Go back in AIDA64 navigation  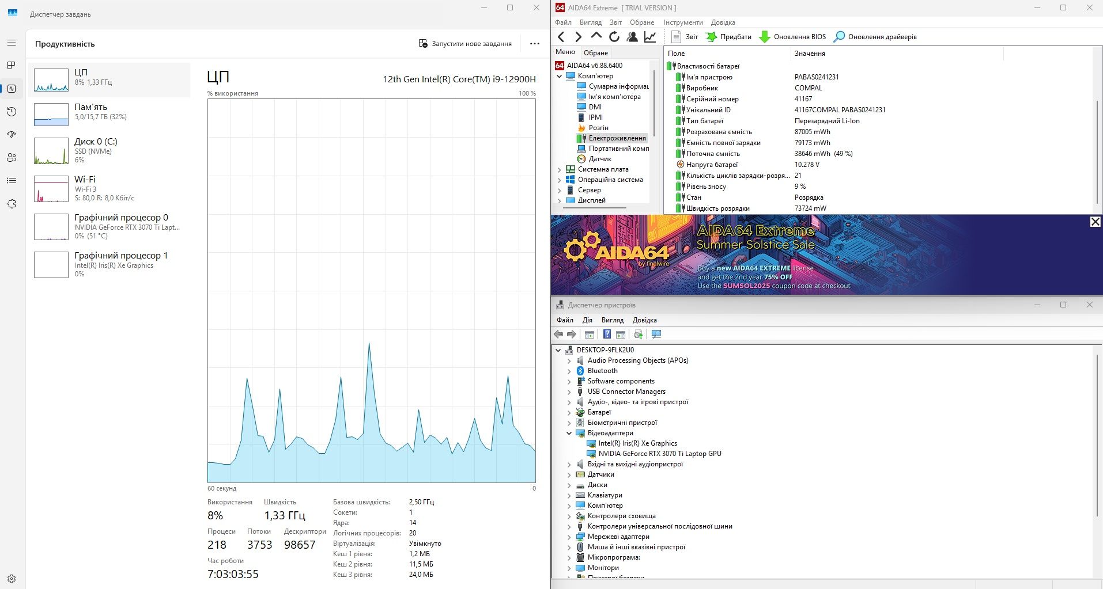click(561, 37)
